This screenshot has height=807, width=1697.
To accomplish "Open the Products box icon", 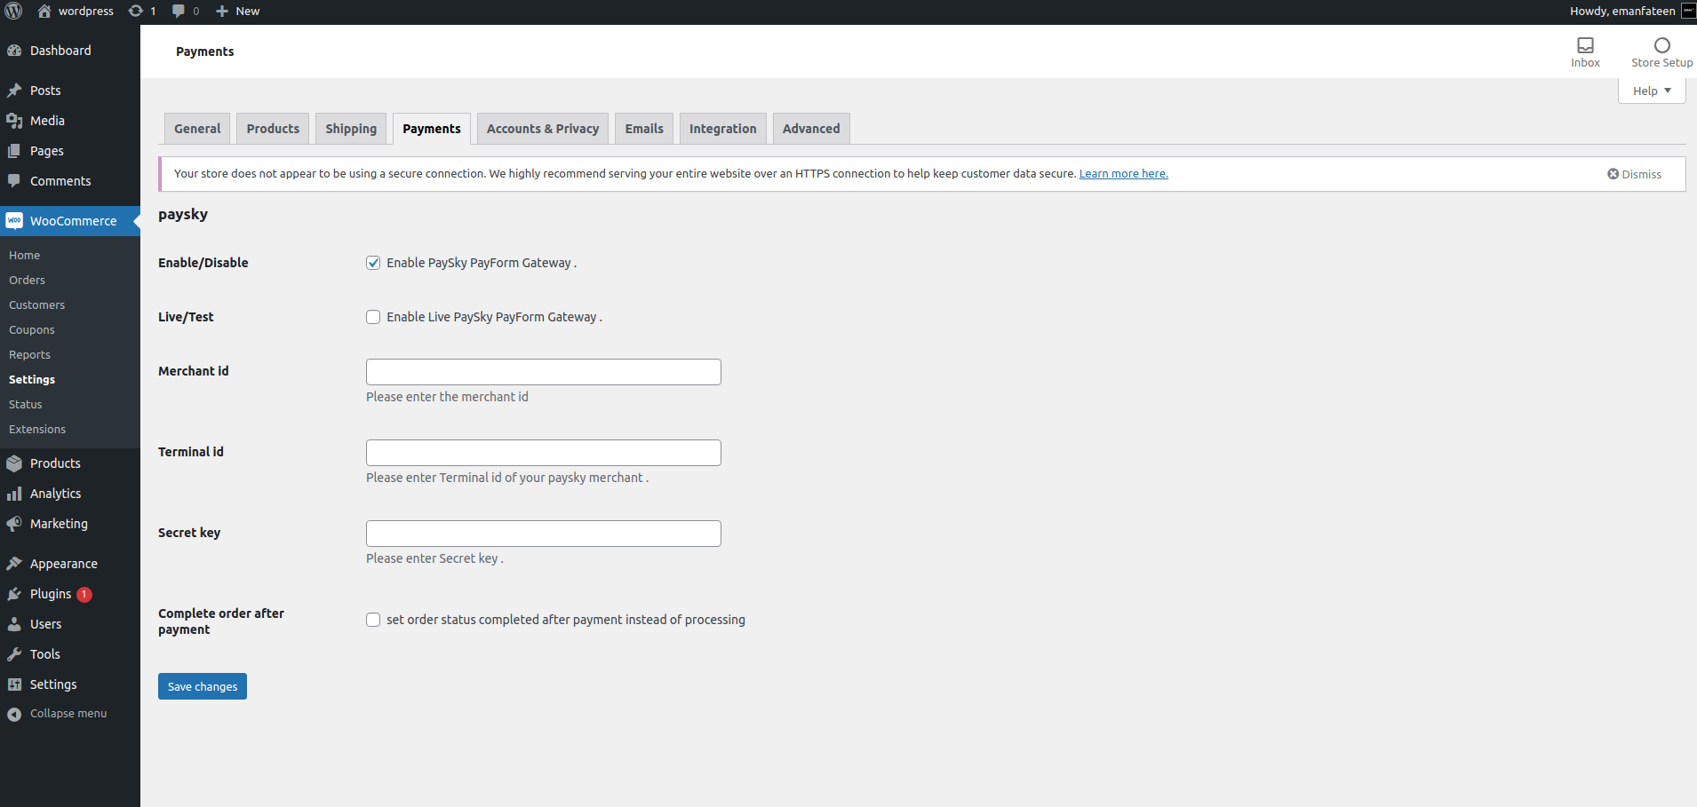I will pyautogui.click(x=14, y=463).
